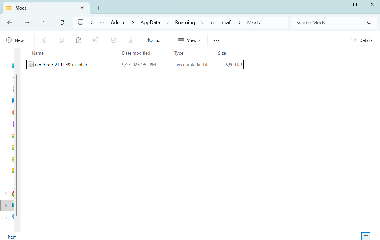Open the Sort dropdown menu
The width and height of the screenshot is (380, 240).
coord(158,40)
